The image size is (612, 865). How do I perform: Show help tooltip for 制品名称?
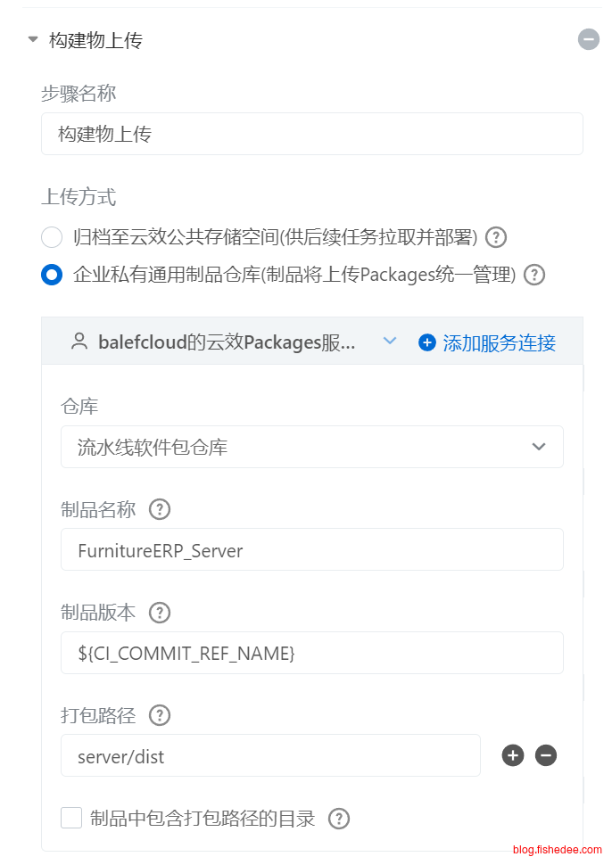160,509
